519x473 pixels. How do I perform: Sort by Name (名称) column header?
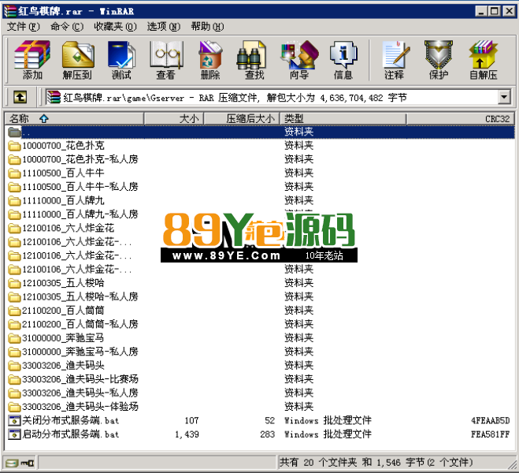tap(74, 118)
